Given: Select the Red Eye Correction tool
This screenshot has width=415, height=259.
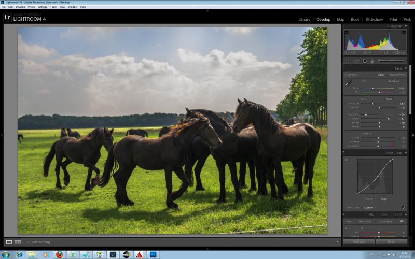Looking at the screenshot, I should pos(365,61).
